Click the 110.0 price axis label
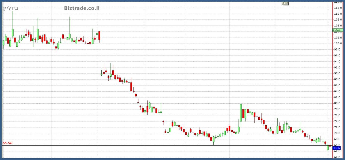The height and width of the screenshot is (160, 345). [338, 14]
